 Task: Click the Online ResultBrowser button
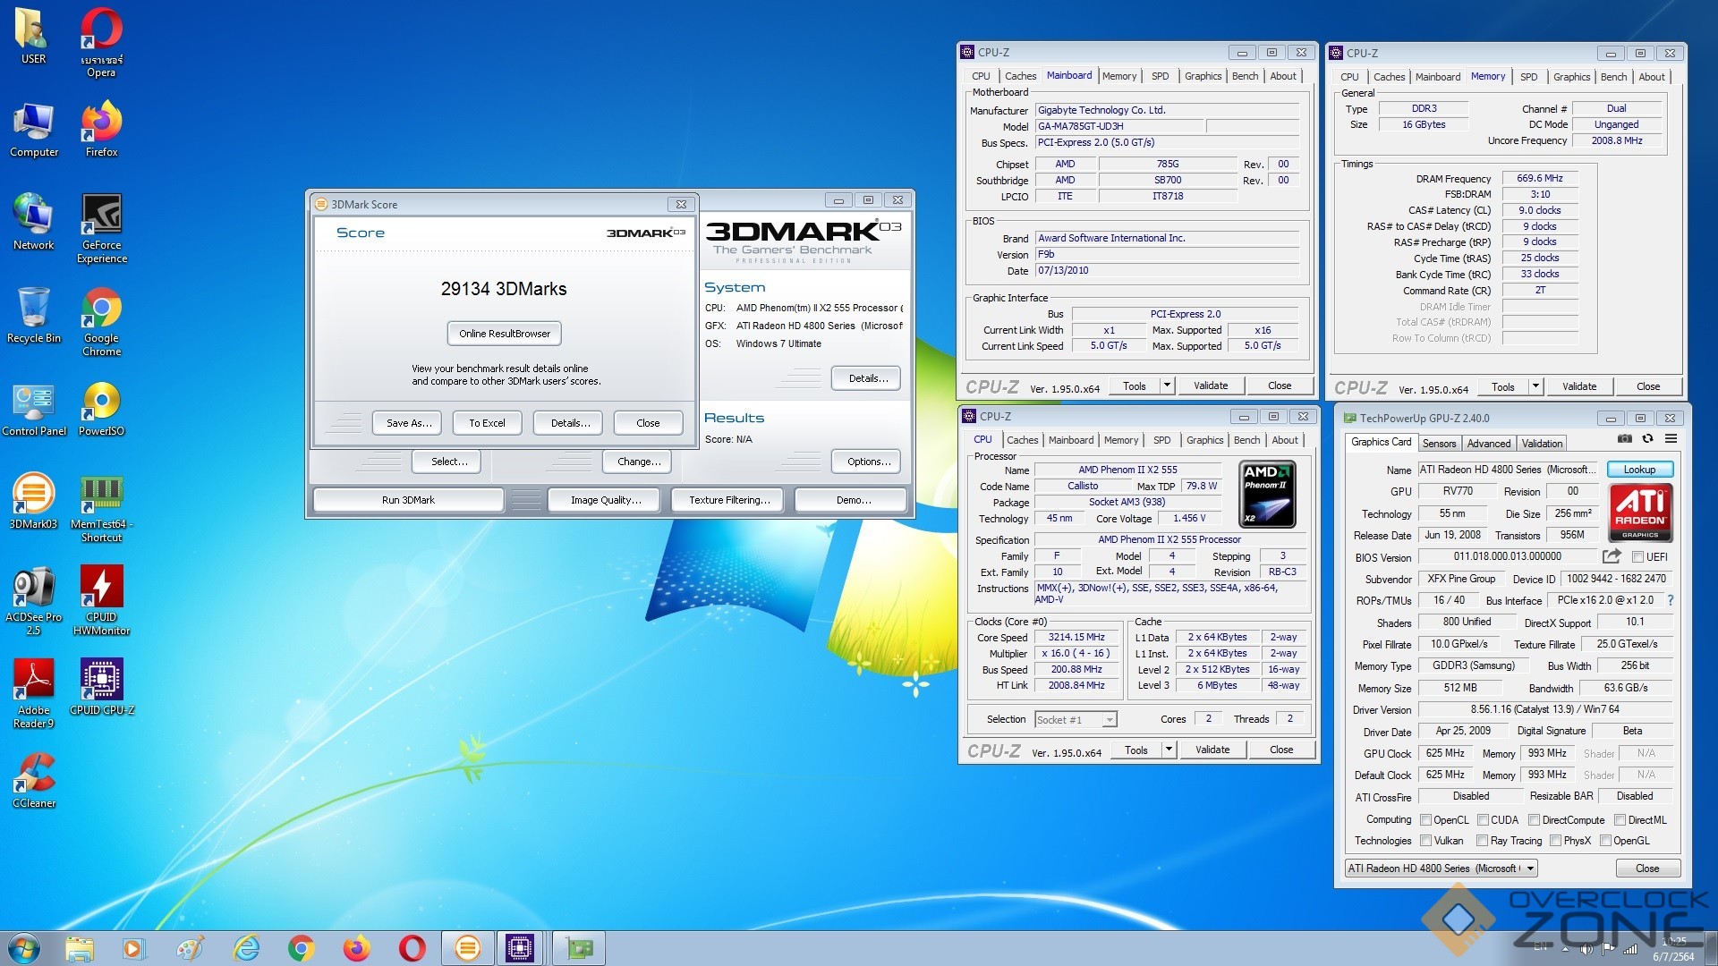(505, 334)
